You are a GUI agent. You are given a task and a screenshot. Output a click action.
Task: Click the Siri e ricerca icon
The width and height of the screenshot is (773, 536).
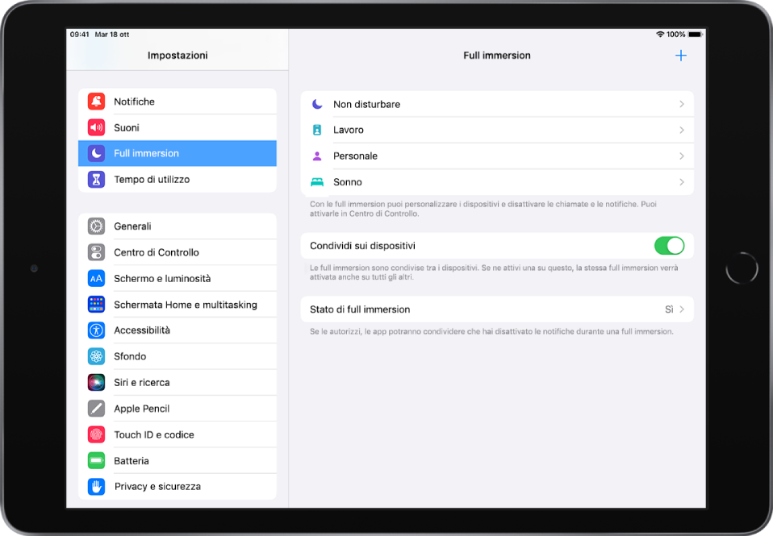pos(96,382)
